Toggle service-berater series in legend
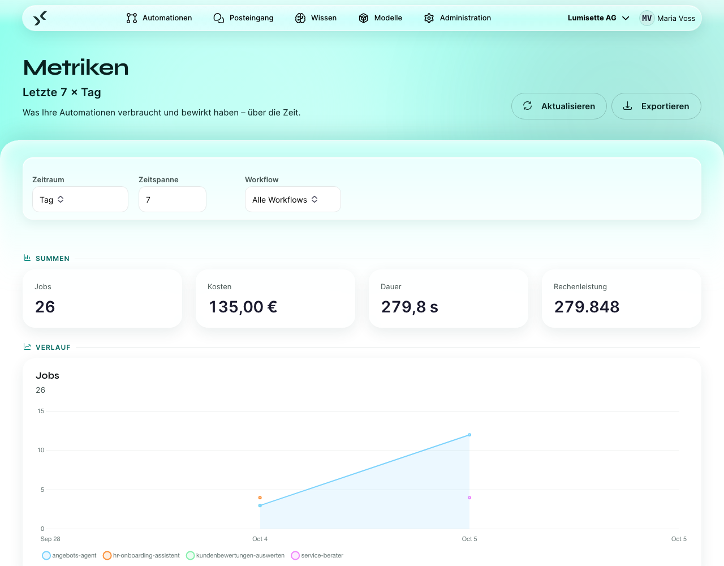Image resolution: width=724 pixels, height=566 pixels. coord(317,556)
